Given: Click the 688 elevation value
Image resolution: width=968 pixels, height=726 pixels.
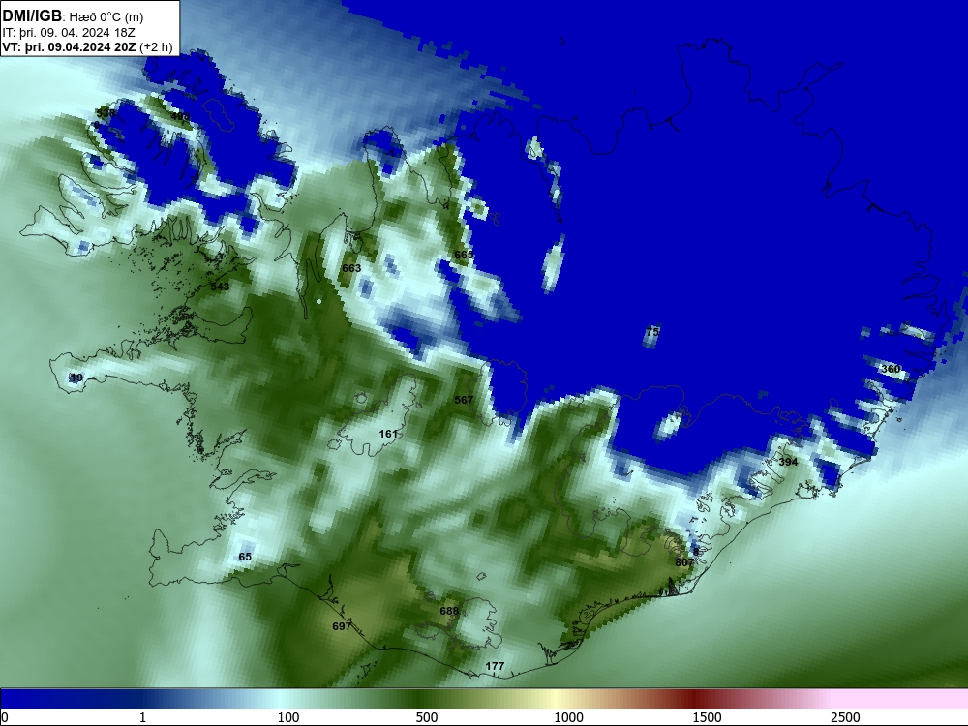Looking at the screenshot, I should [449, 611].
